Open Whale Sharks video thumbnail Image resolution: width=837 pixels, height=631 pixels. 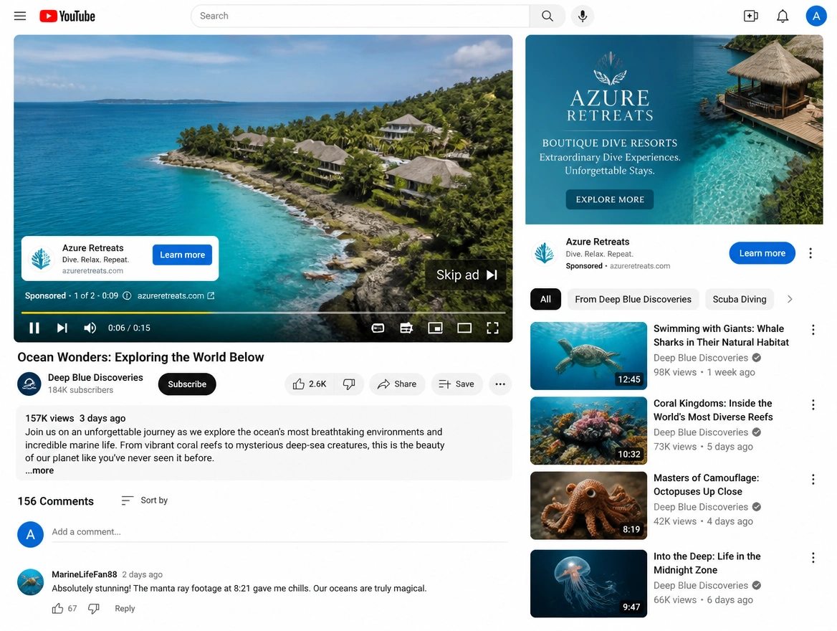click(x=588, y=356)
